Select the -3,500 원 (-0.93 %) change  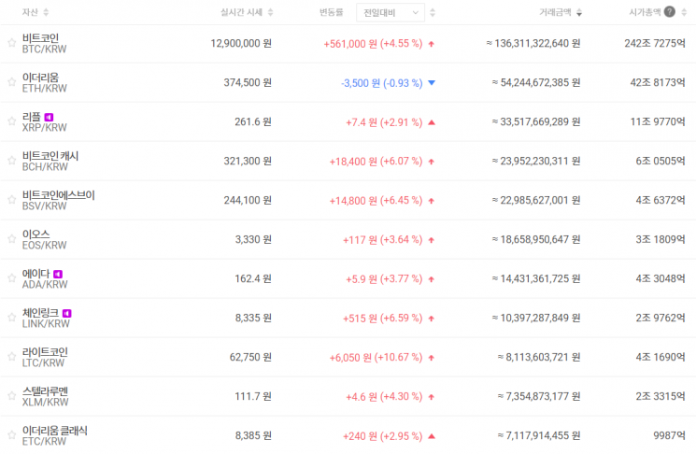point(382,83)
